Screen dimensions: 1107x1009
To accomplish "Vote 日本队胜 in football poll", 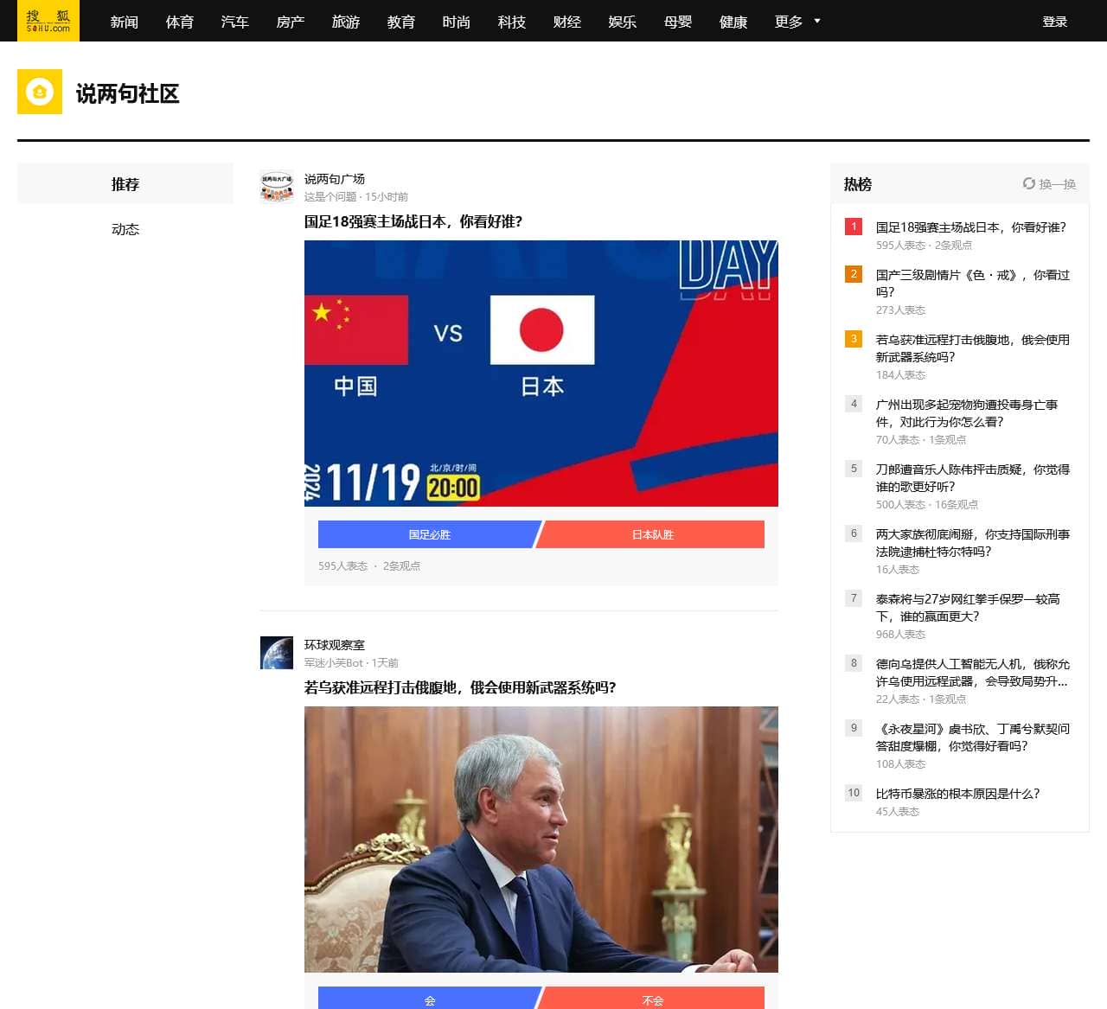I will 651,534.
